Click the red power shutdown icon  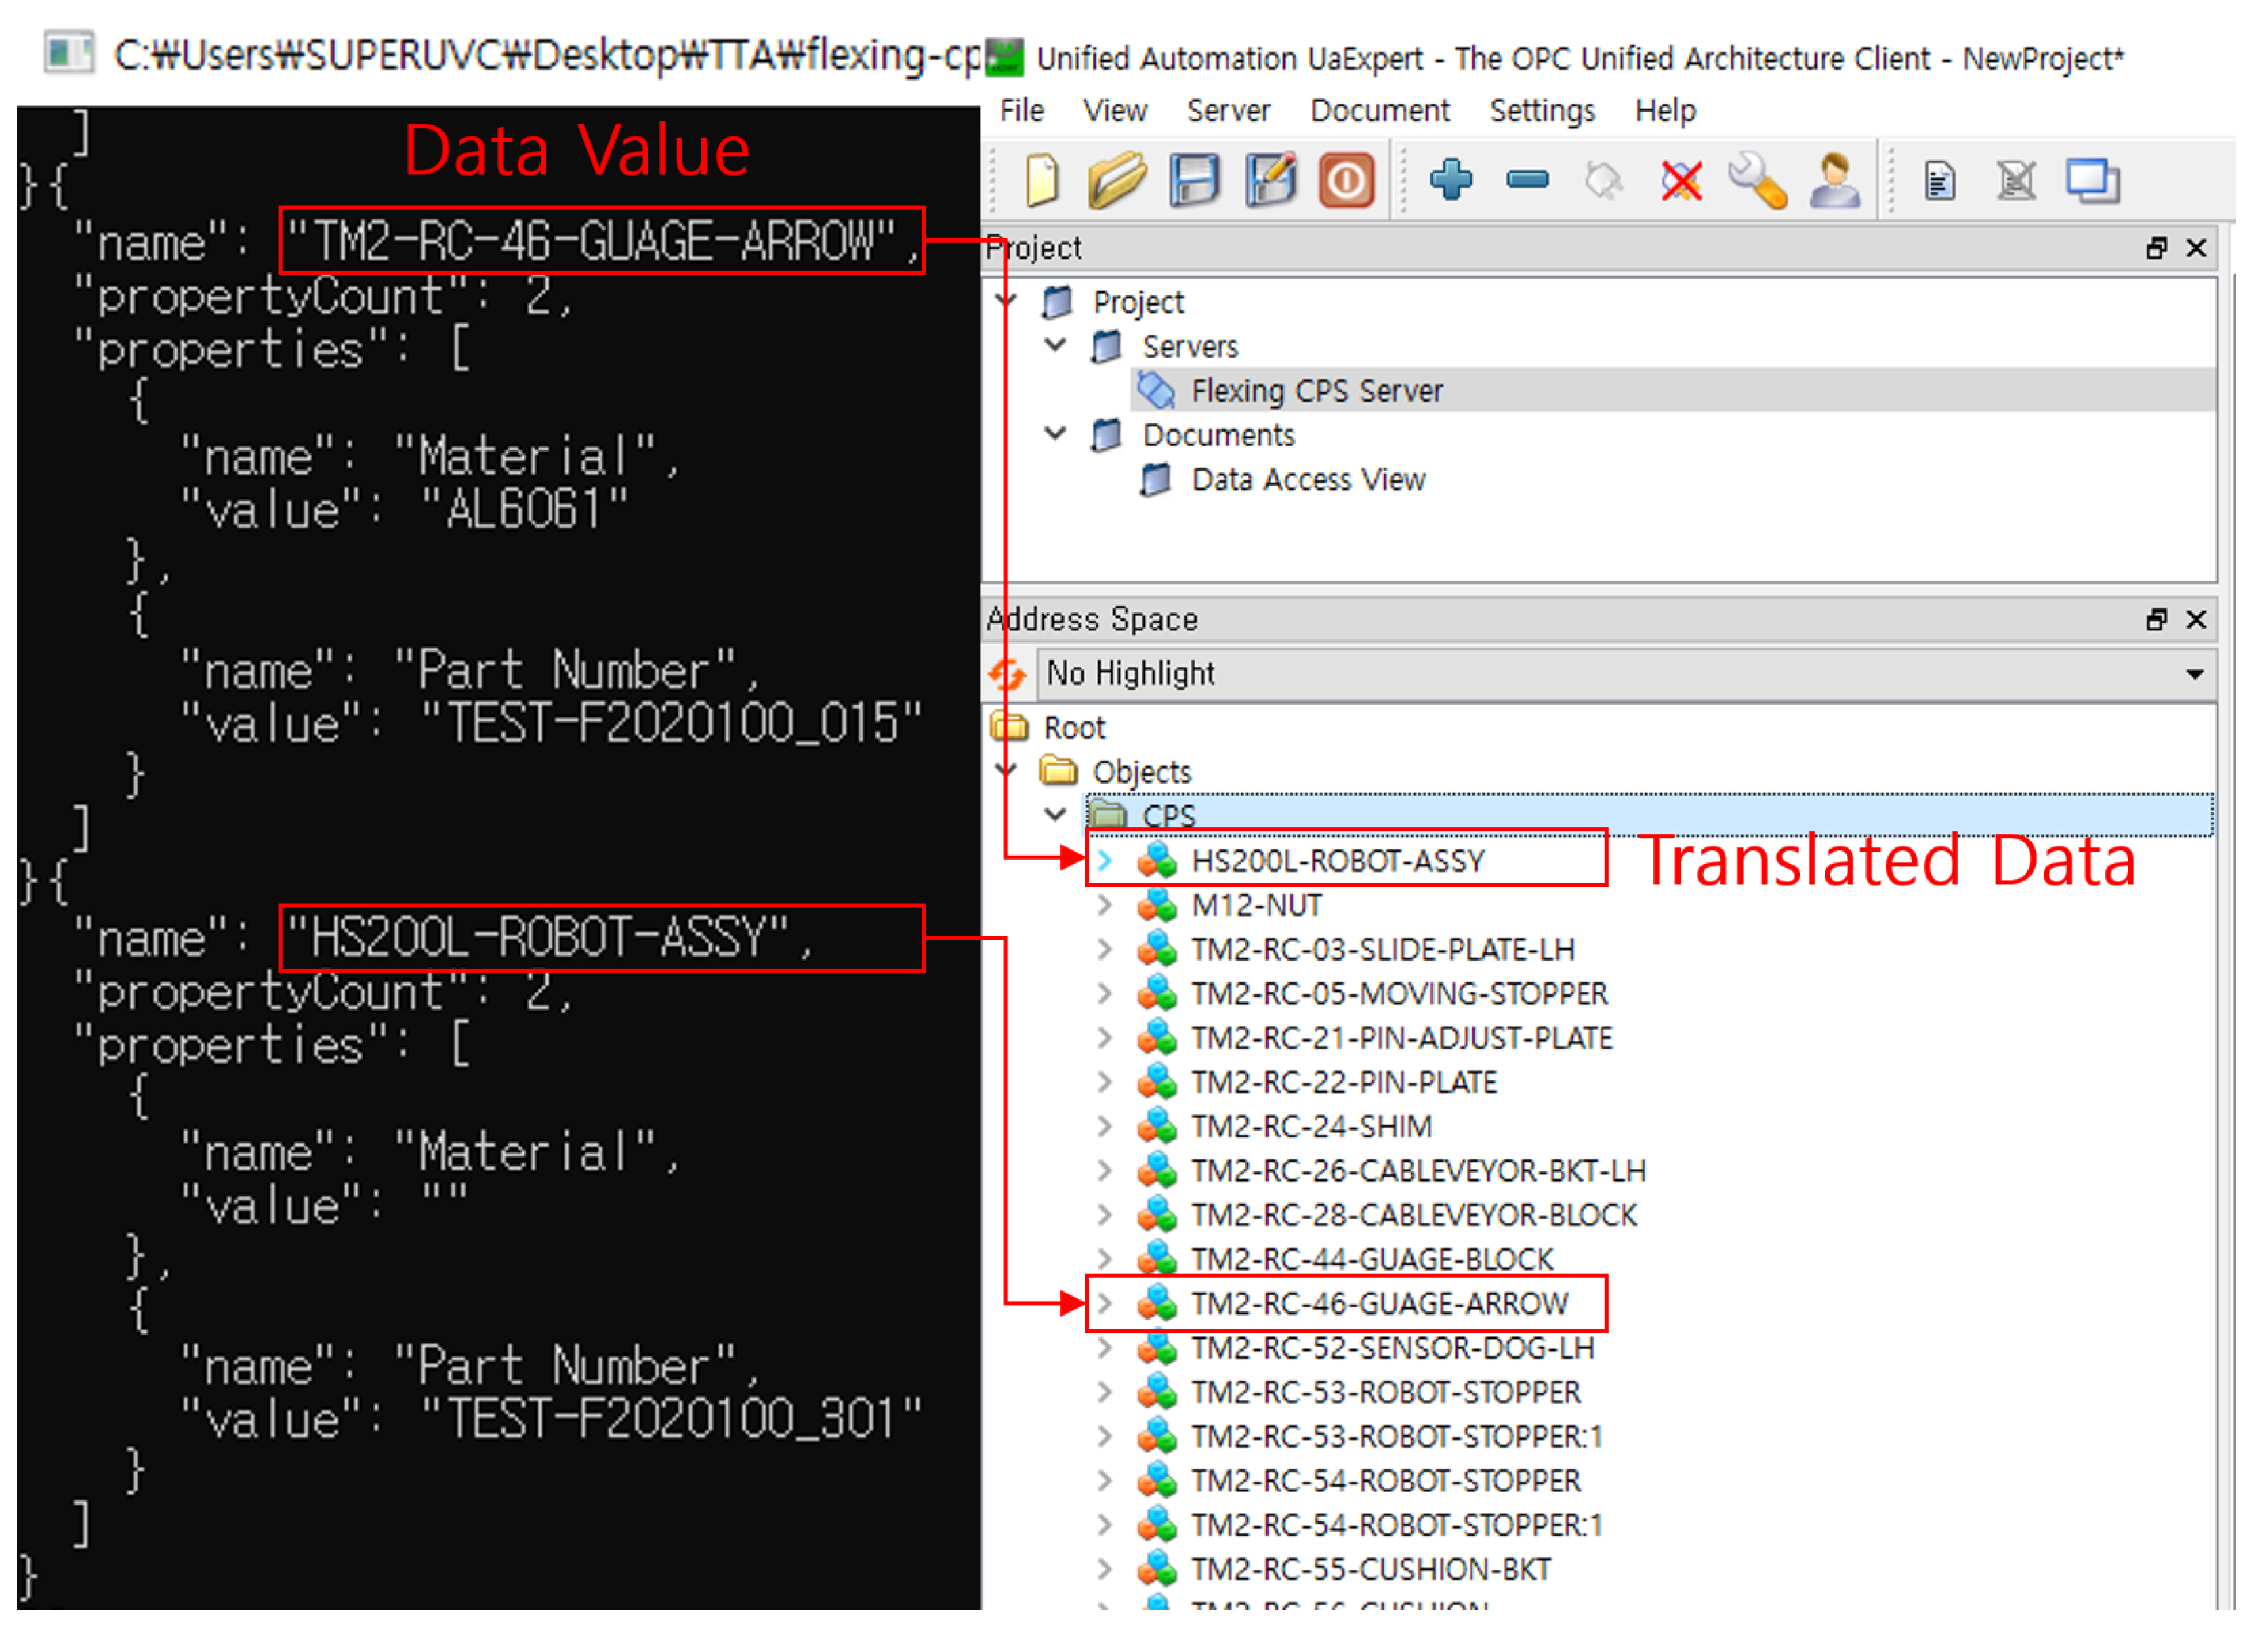coord(1346,181)
